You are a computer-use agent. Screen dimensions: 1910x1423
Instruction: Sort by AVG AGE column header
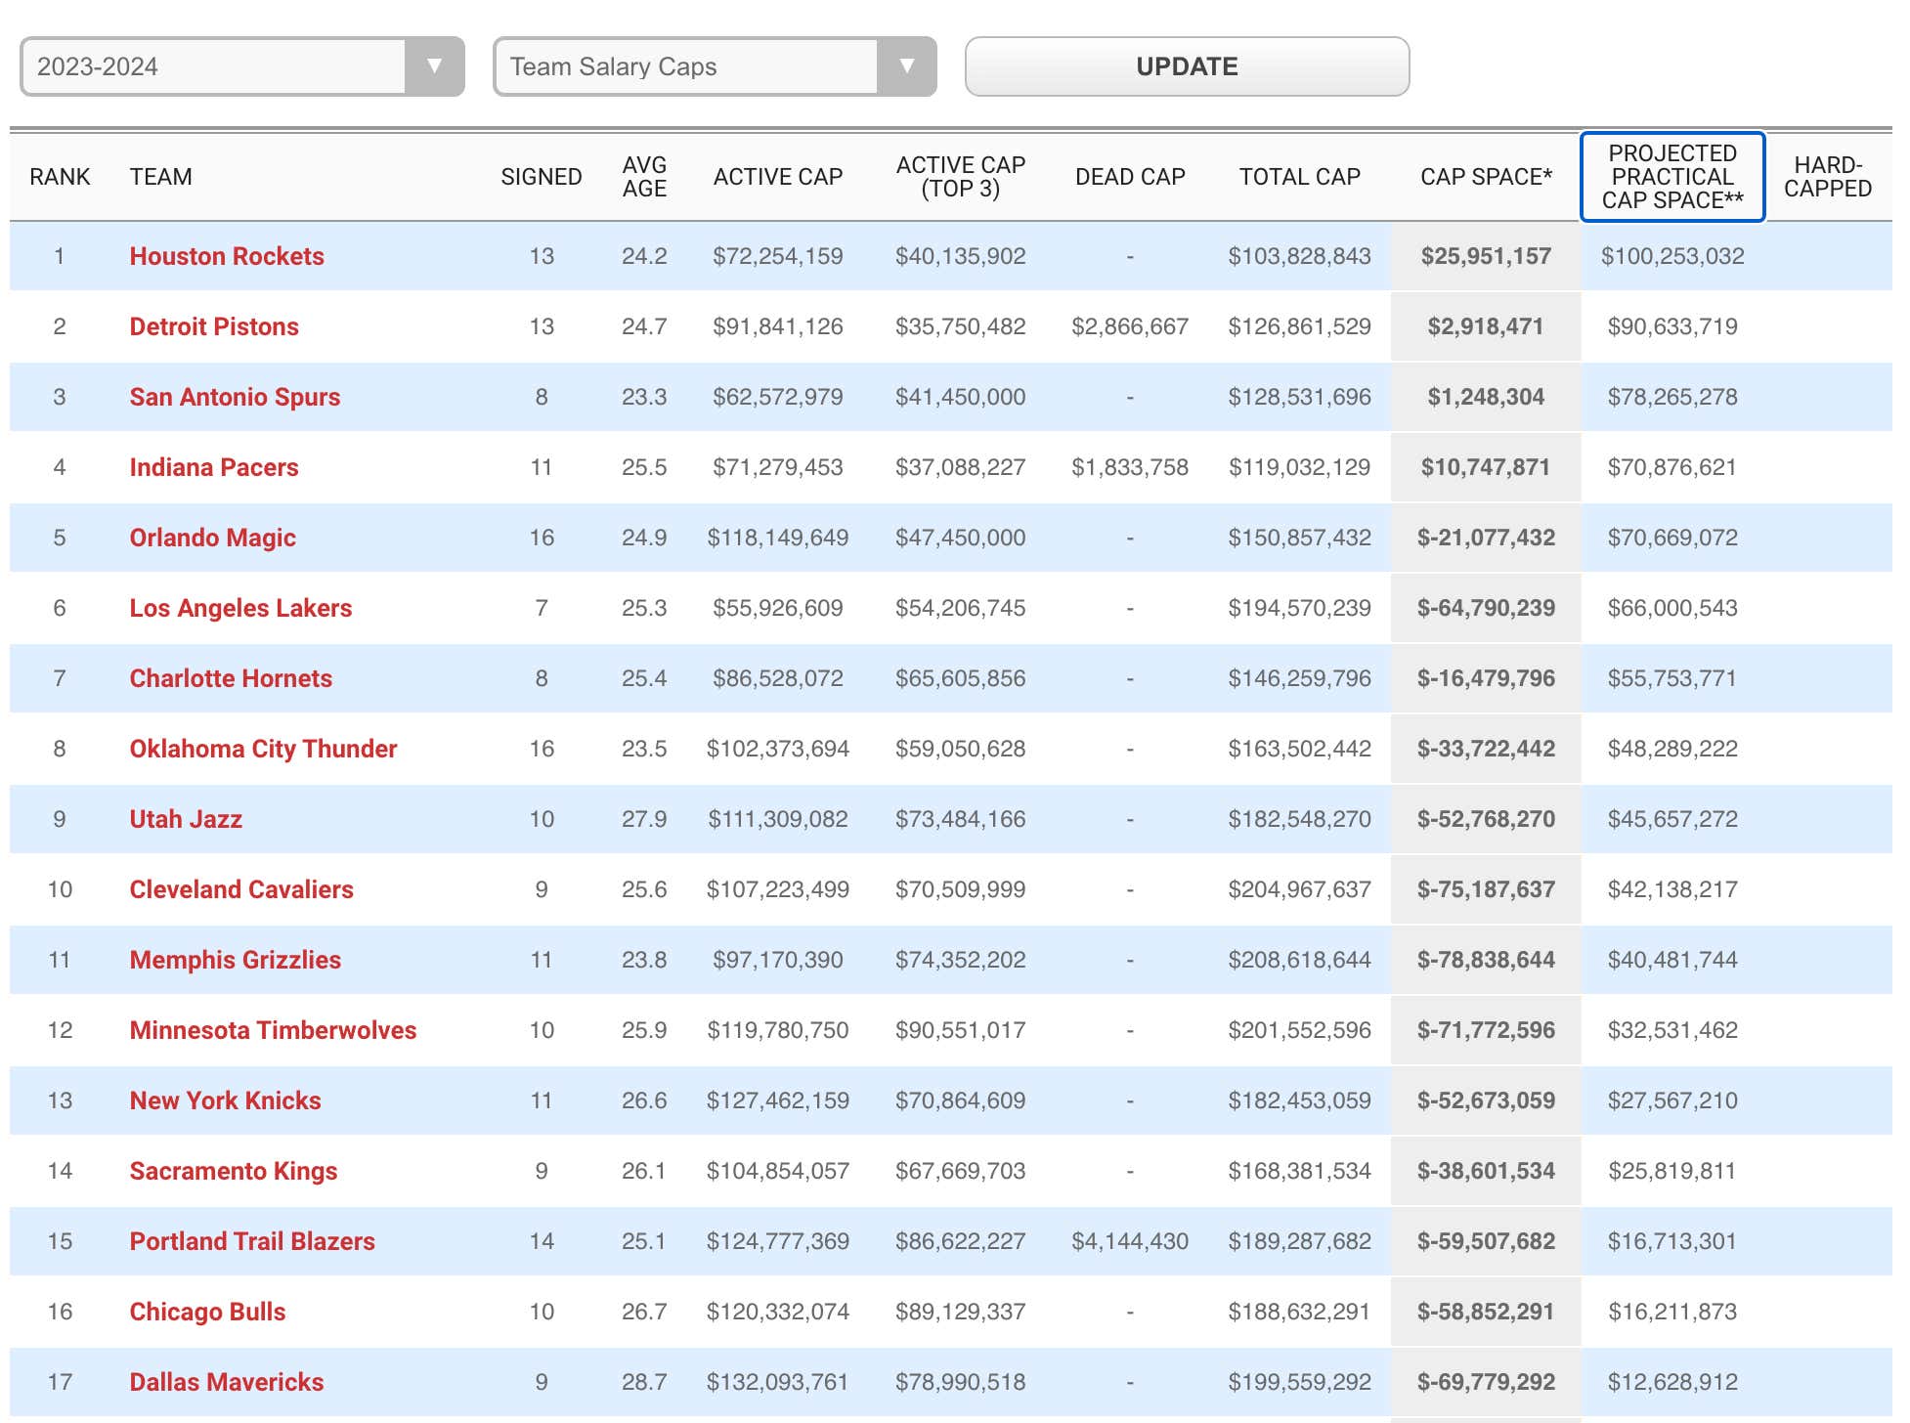[x=644, y=177]
